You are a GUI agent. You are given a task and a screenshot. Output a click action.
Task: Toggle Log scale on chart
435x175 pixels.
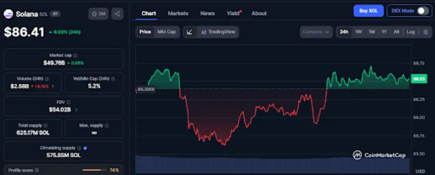tap(411, 32)
